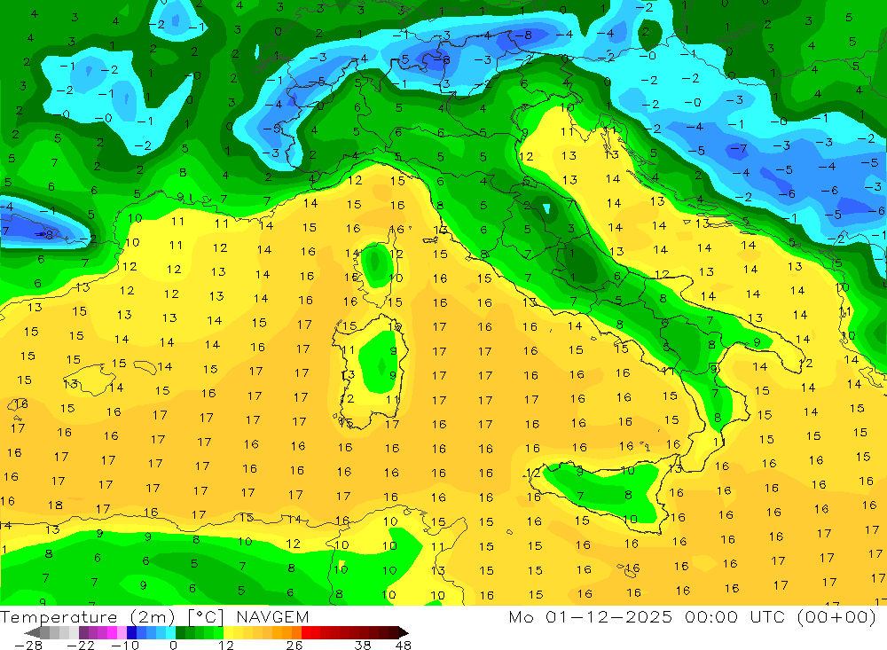Click the gray left arrow end of the color scale
This screenshot has width=887, height=650.
[32, 633]
